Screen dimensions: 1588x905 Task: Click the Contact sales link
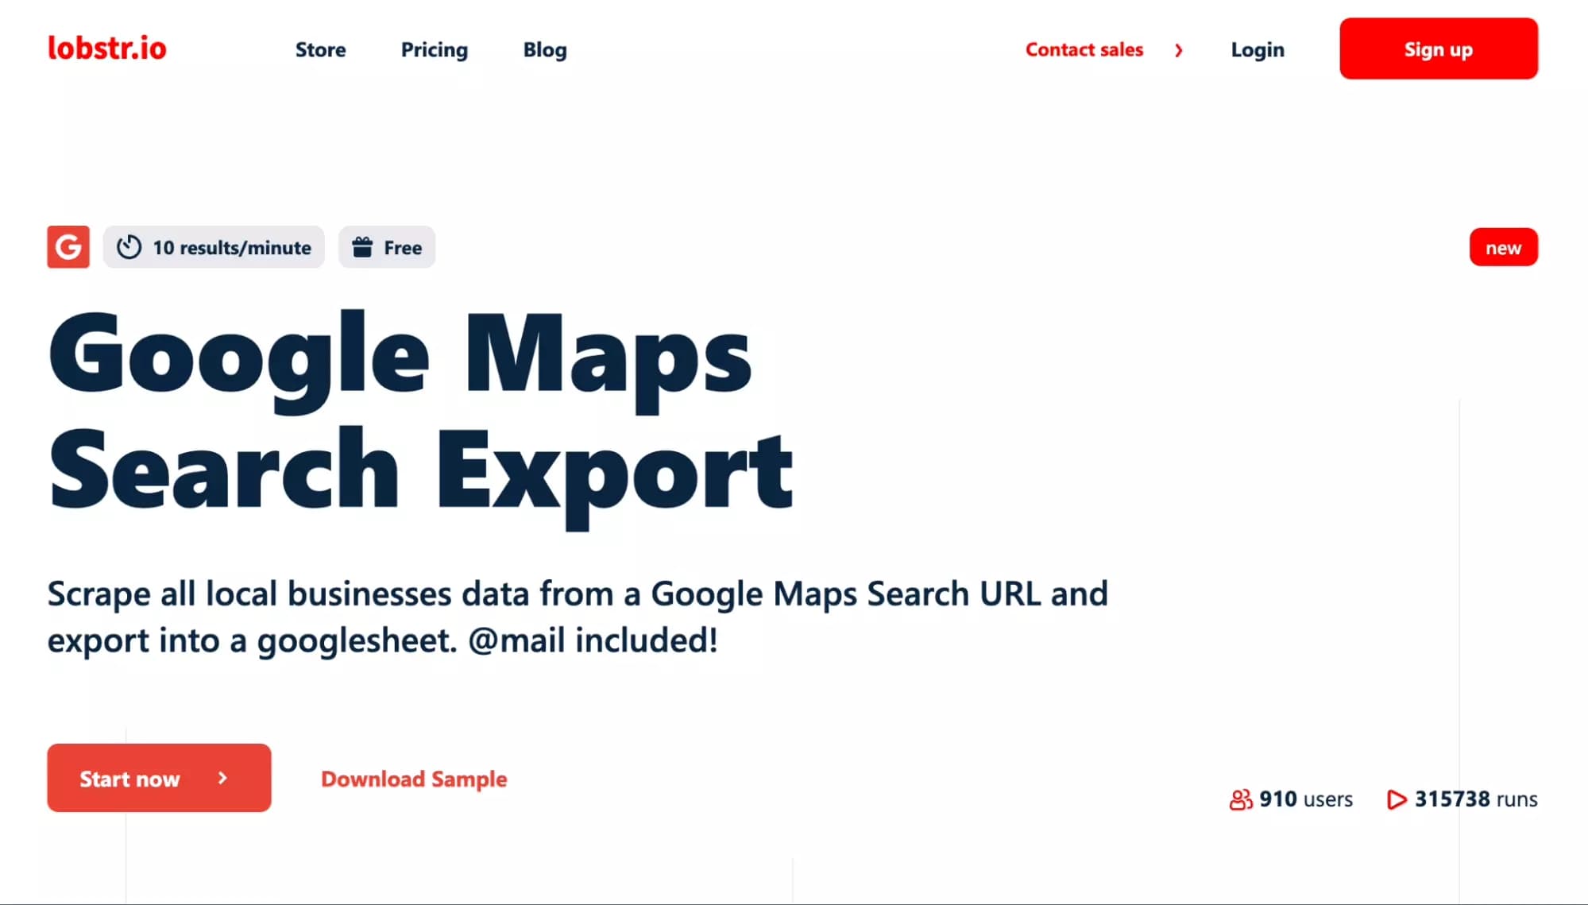1084,49
